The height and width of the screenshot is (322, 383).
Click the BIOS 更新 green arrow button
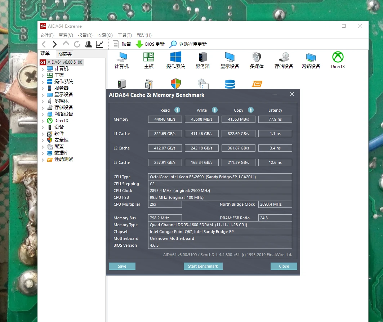click(150, 44)
